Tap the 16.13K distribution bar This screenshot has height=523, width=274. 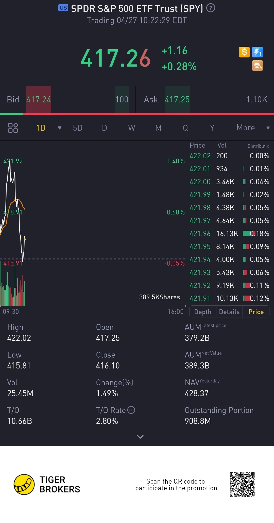click(249, 234)
